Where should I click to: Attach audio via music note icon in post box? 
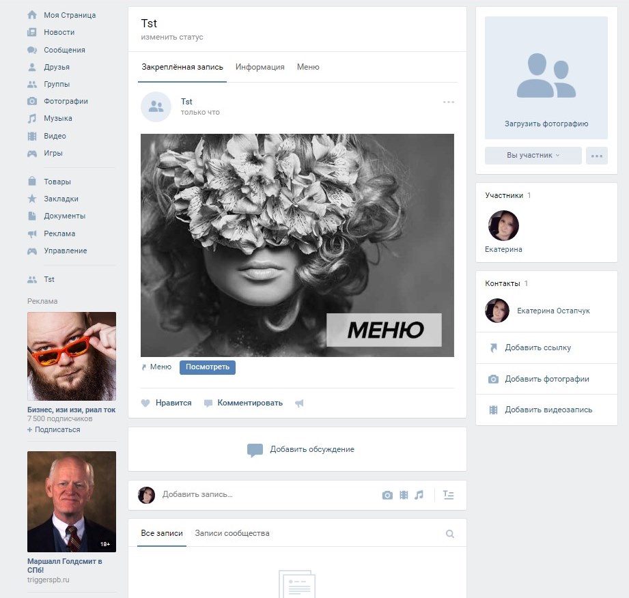[x=419, y=495]
